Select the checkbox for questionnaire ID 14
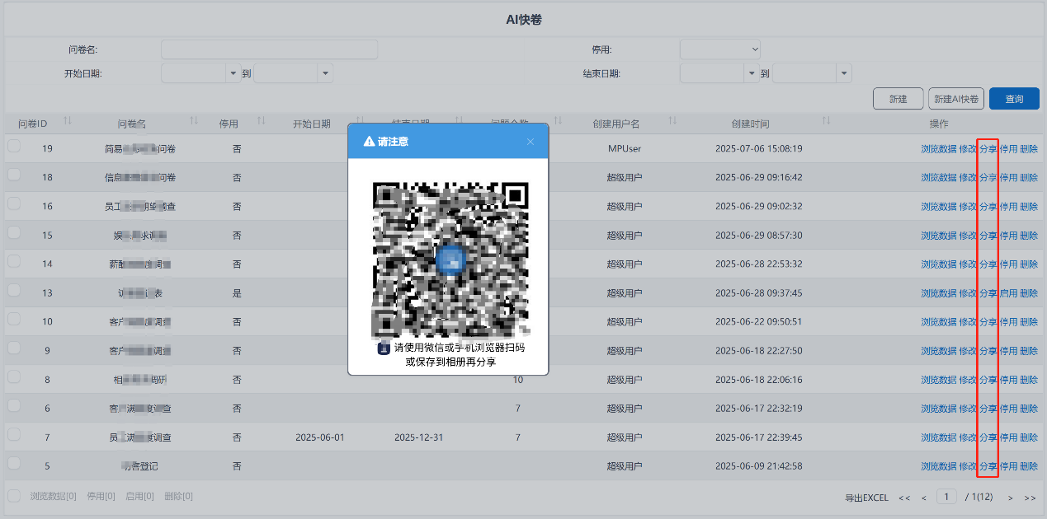 pos(14,262)
